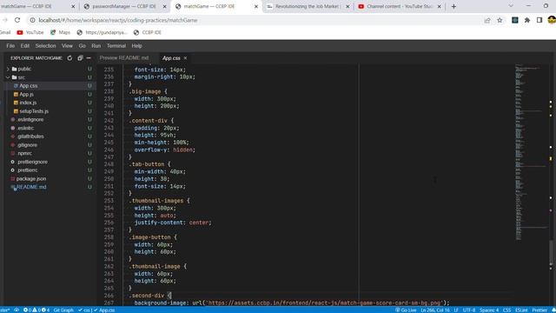Open the .prettierrc file
The image size is (556, 313).
tap(27, 170)
